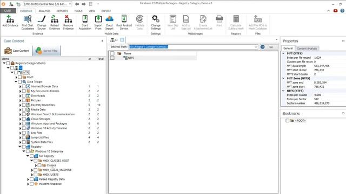Open the CASE ribbon tab
The width and height of the screenshot is (346, 194).
coord(8,11)
